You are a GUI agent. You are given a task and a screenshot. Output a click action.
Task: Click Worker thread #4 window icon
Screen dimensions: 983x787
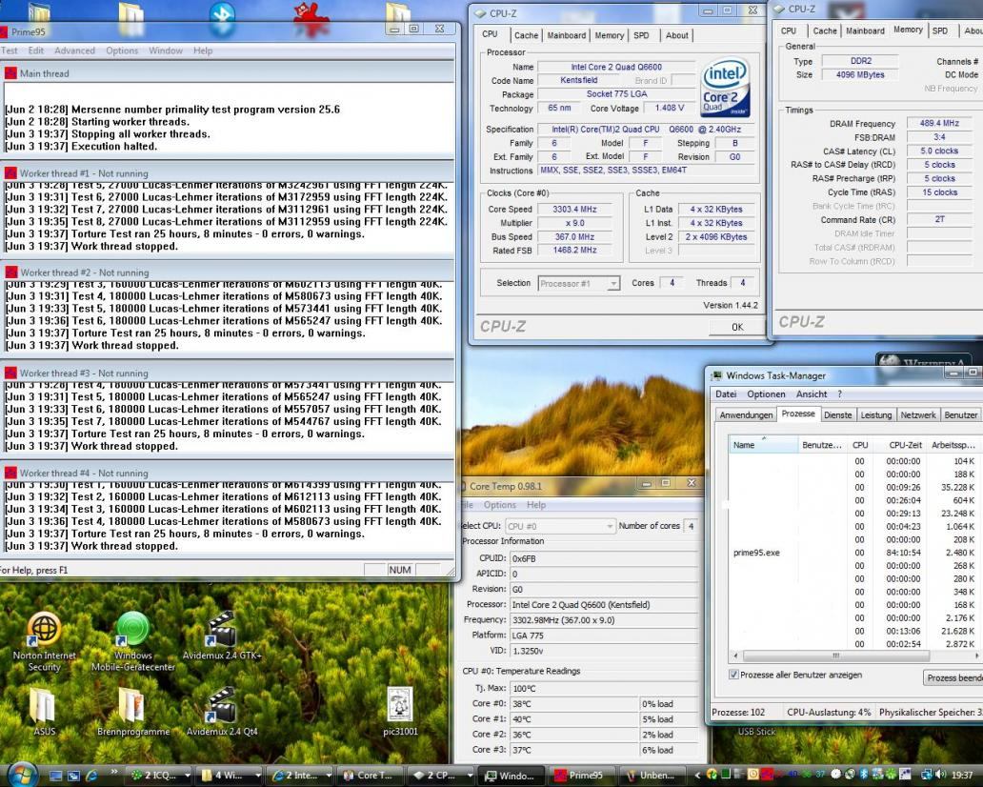point(10,473)
